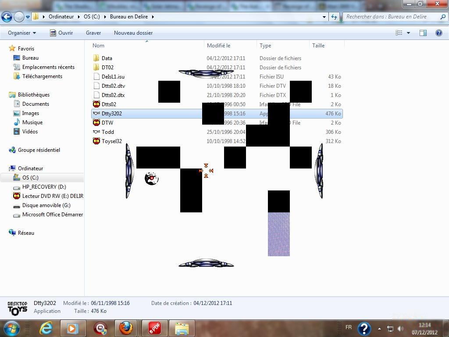
Task: Open Windows Media Player from the taskbar
Action: (73, 328)
